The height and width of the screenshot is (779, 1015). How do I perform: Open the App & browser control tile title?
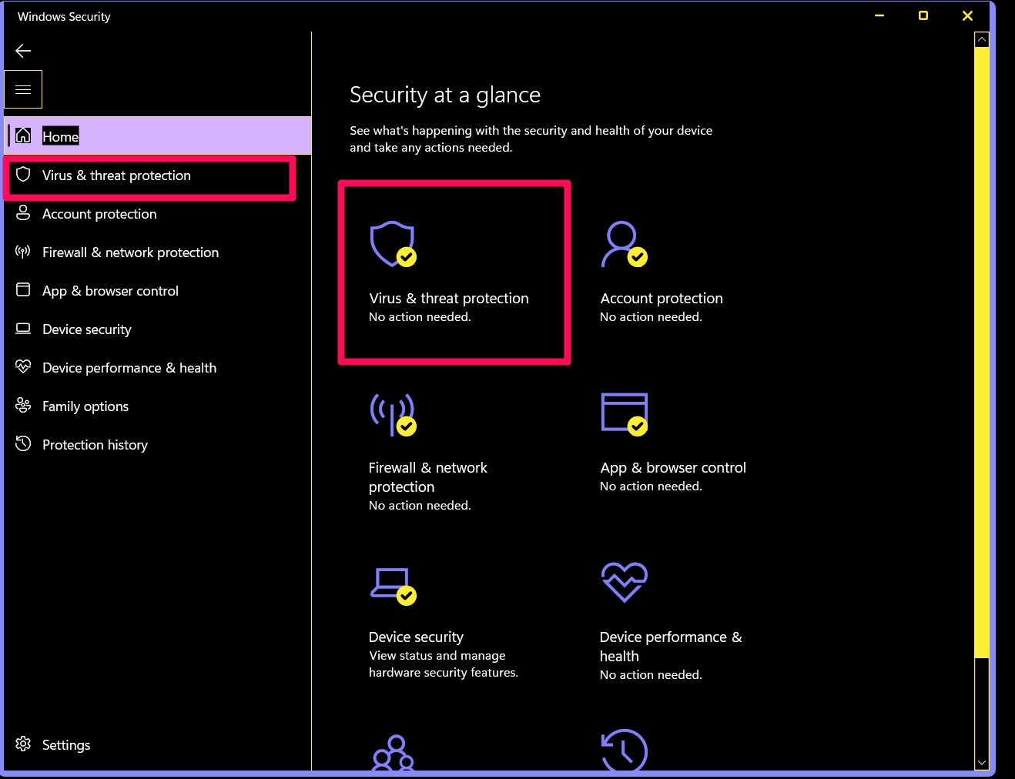[673, 467]
